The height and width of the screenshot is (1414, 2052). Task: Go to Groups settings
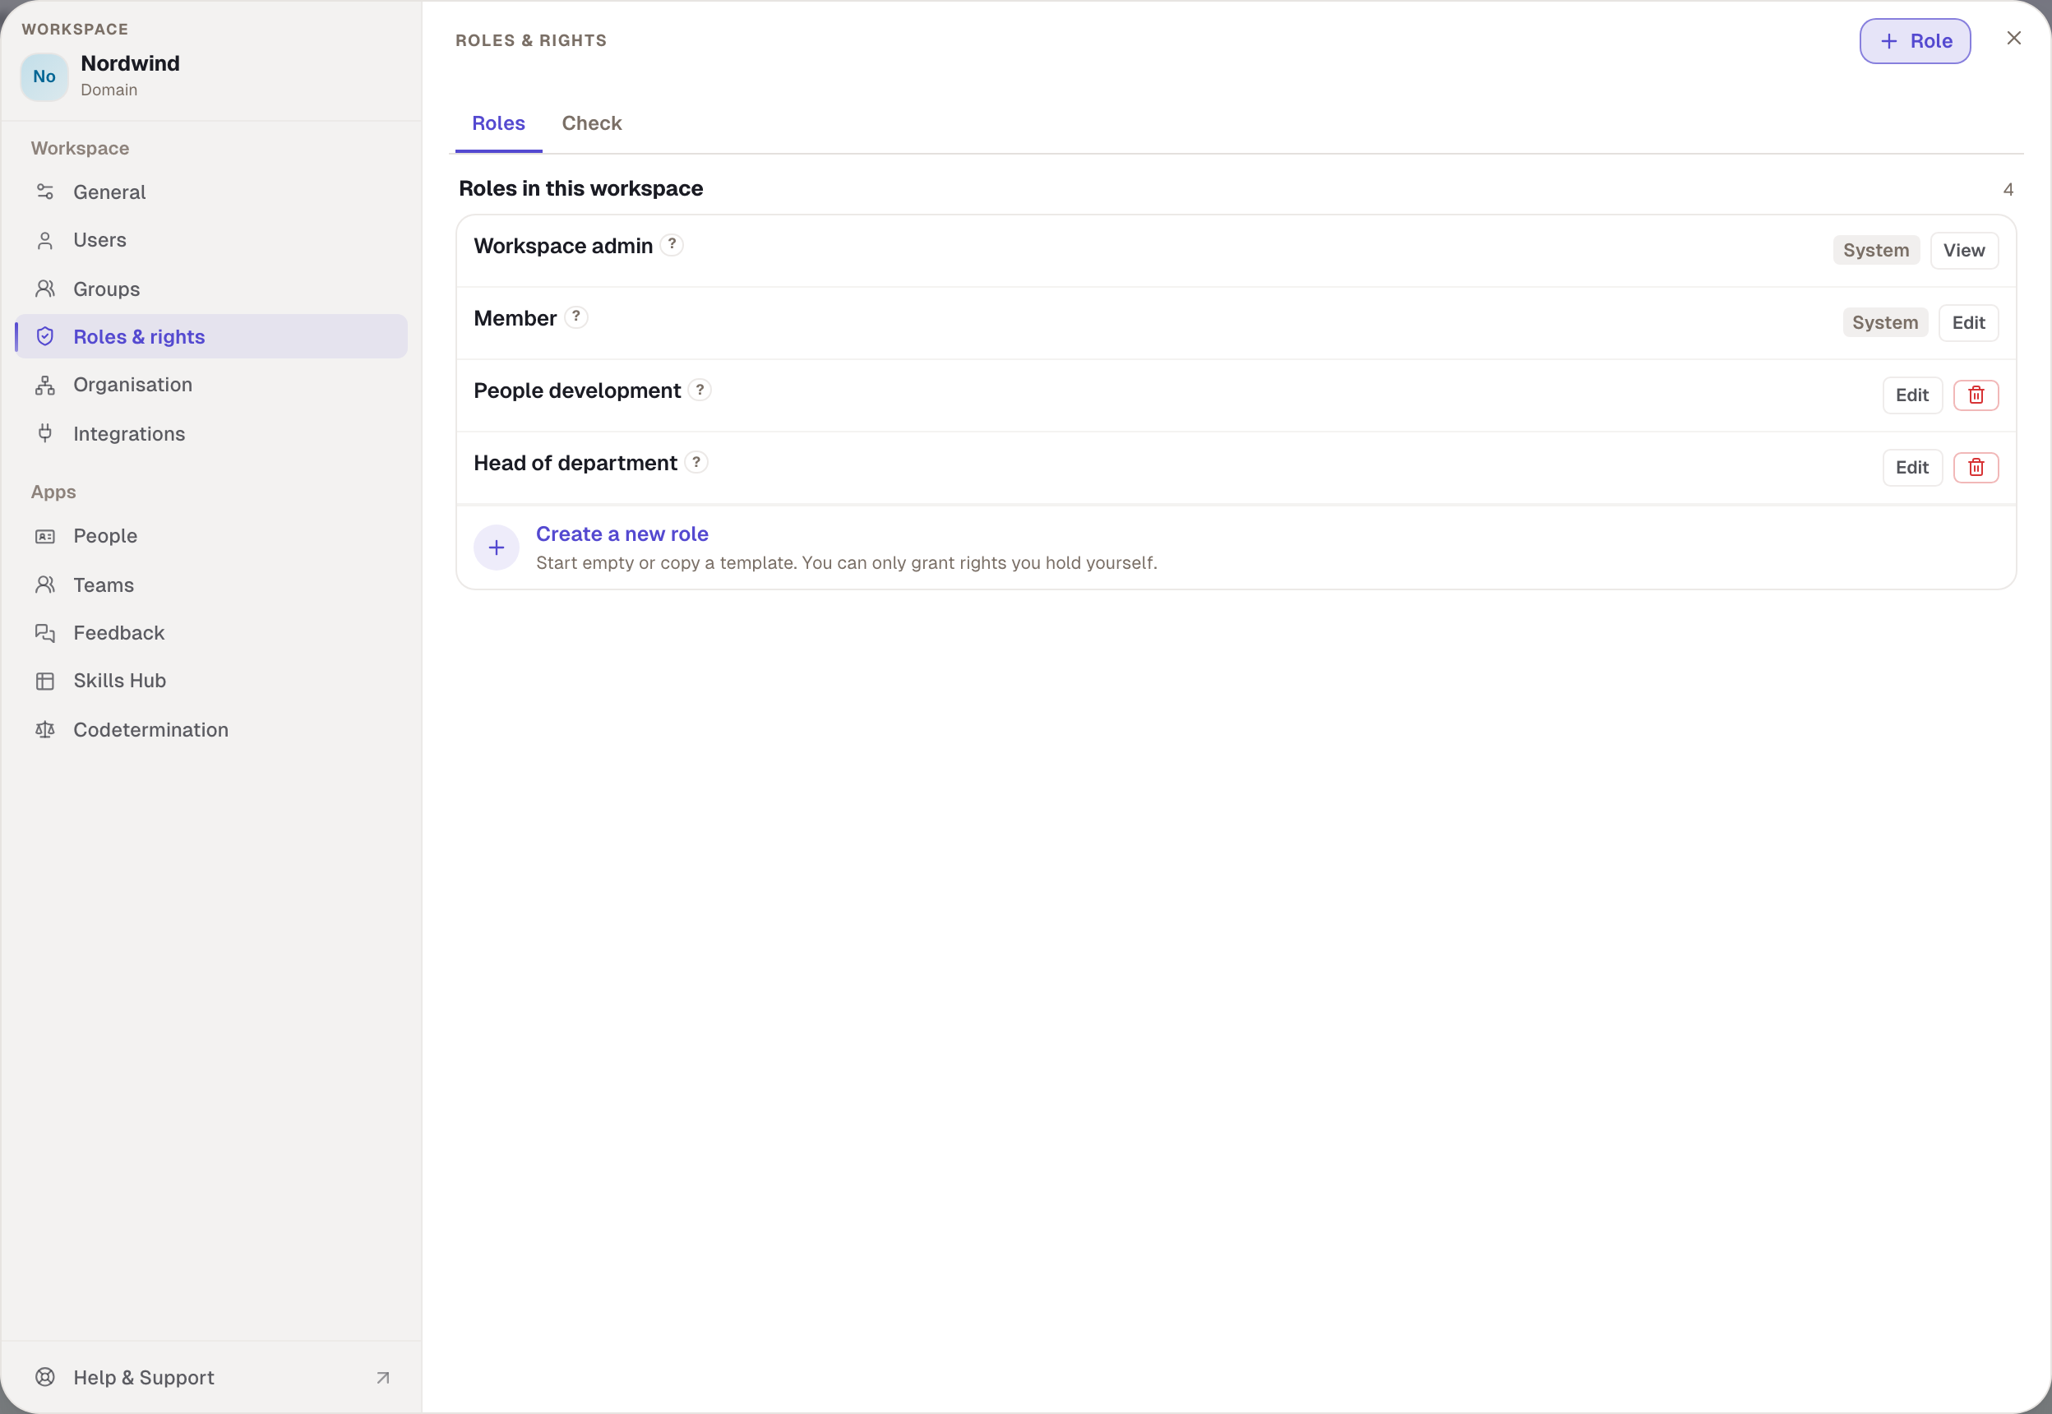coord(210,289)
